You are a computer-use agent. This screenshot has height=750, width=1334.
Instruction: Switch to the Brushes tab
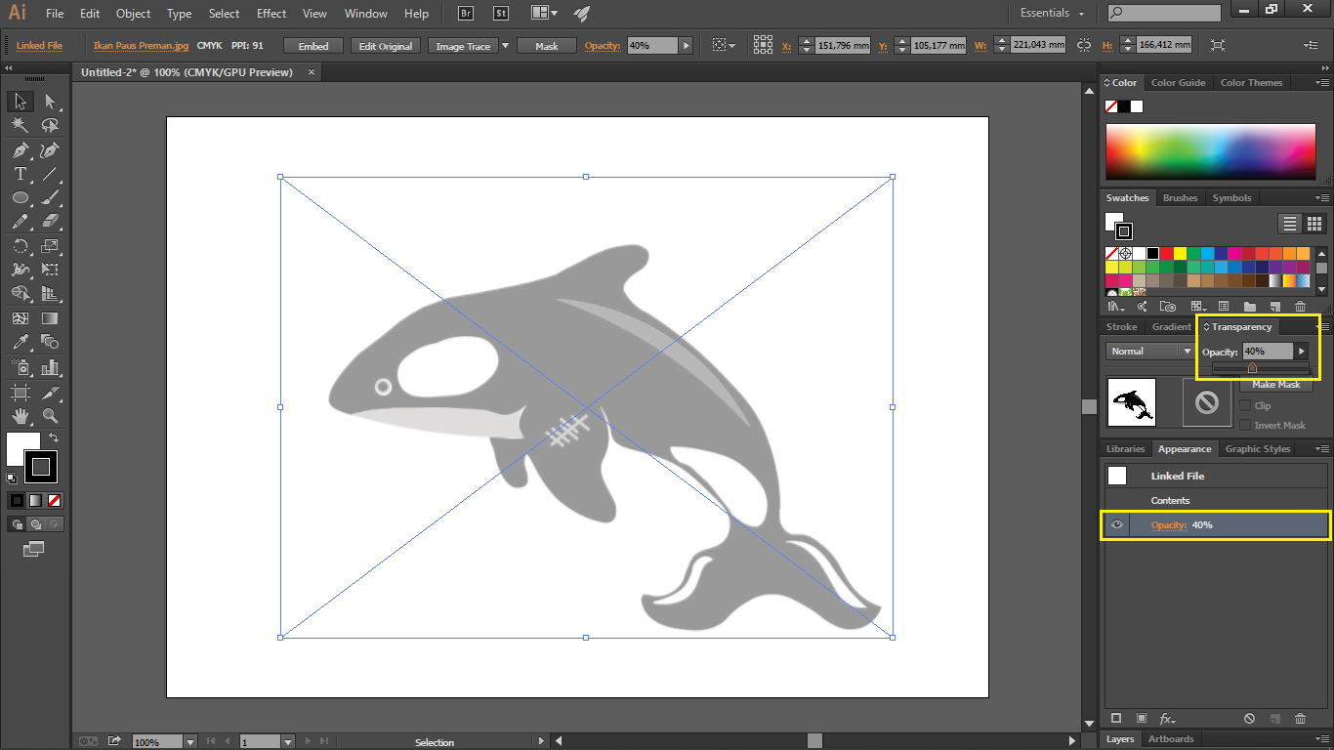tap(1180, 198)
